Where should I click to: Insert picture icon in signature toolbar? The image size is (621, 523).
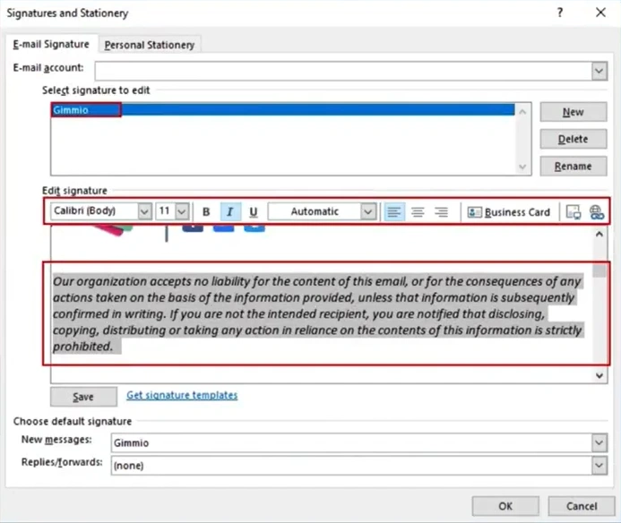(x=574, y=212)
